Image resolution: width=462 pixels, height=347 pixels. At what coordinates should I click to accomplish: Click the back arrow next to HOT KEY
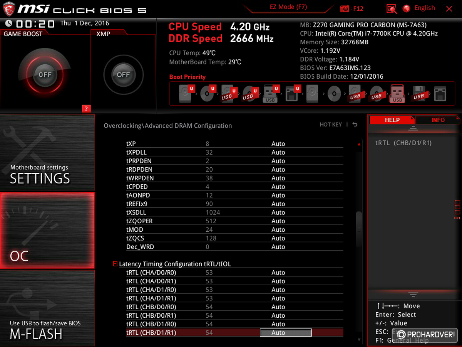355,125
